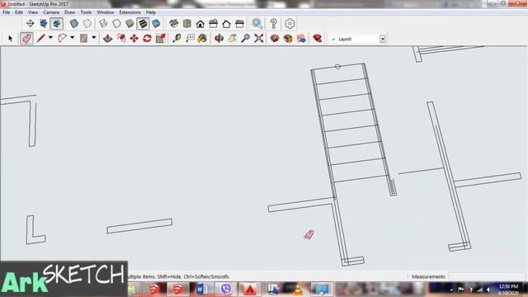This screenshot has width=528, height=297.
Task: Toggle Back Edges style
Action: (87, 24)
